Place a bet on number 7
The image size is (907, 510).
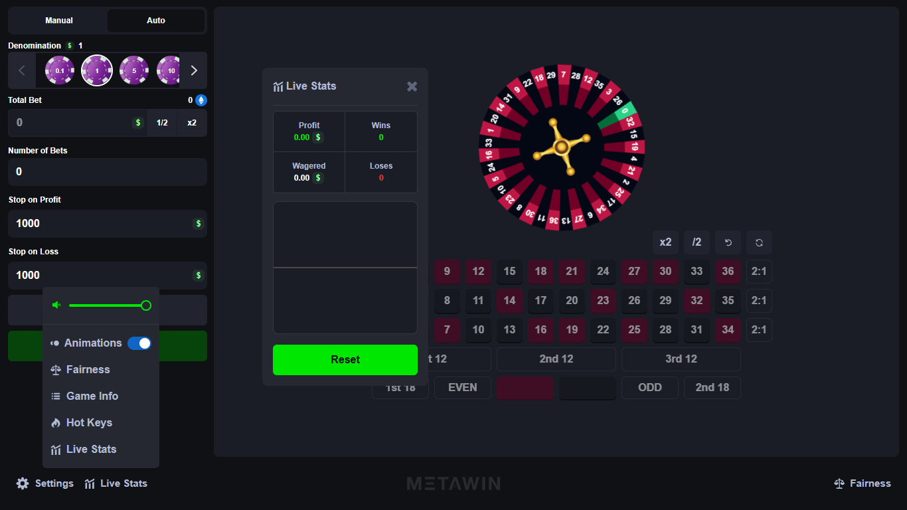point(447,330)
